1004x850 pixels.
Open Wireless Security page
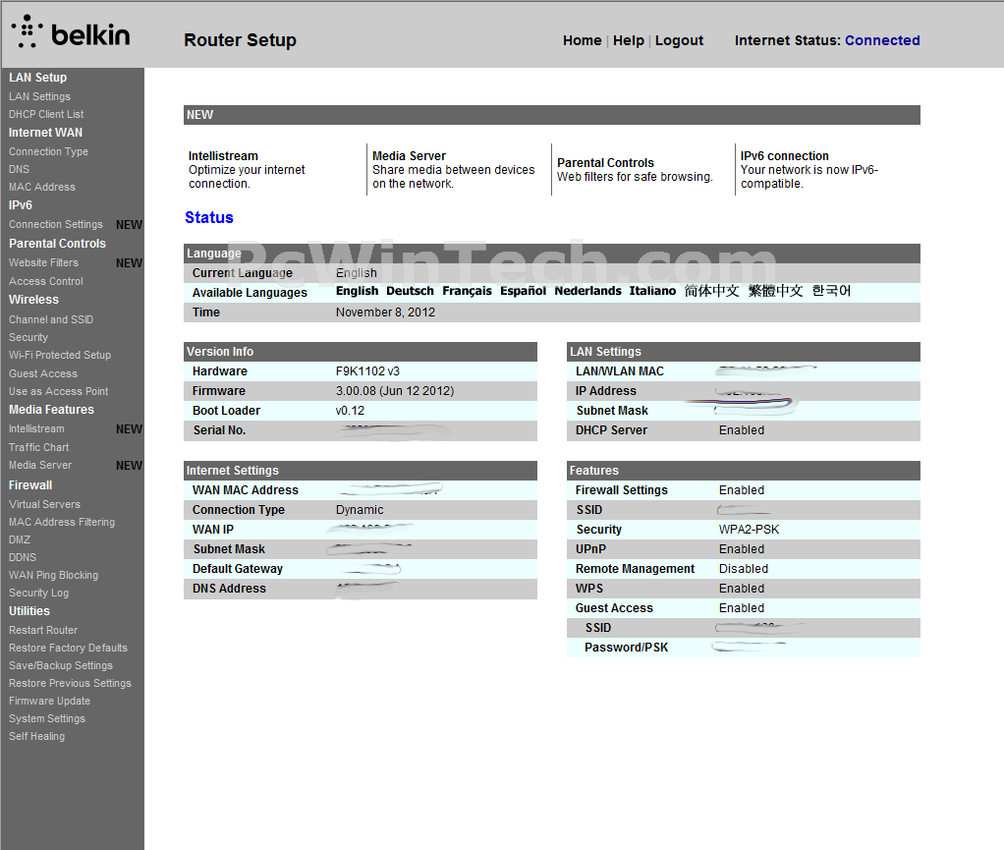coord(28,337)
